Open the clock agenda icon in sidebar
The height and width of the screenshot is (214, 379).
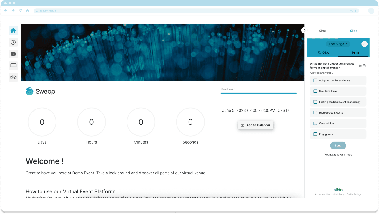pos(13,42)
